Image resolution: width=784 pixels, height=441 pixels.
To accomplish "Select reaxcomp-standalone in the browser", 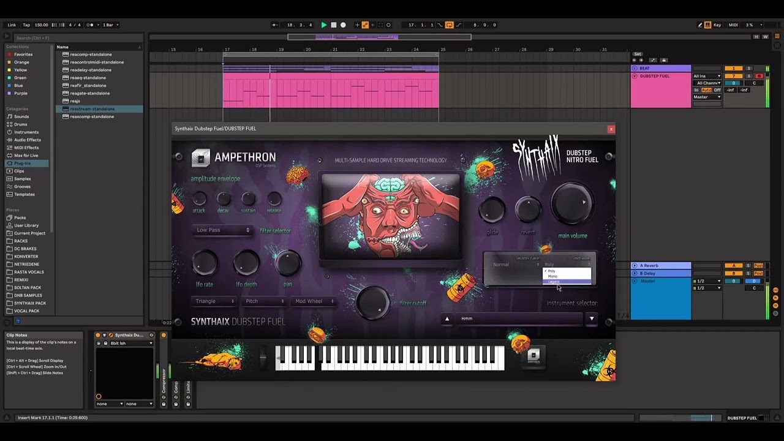I will (92, 116).
